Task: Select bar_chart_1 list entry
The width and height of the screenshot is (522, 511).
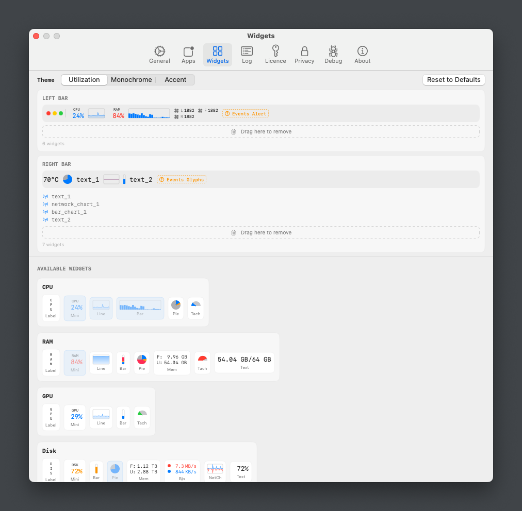Action: click(x=64, y=212)
